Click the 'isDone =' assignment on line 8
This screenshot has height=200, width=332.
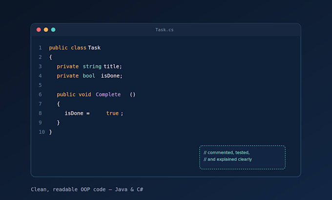click(x=77, y=113)
